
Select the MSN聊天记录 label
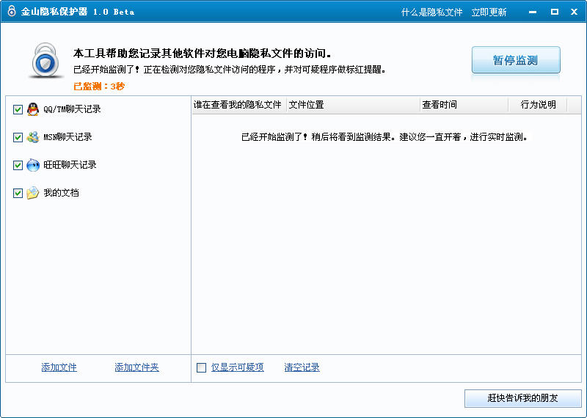click(68, 137)
